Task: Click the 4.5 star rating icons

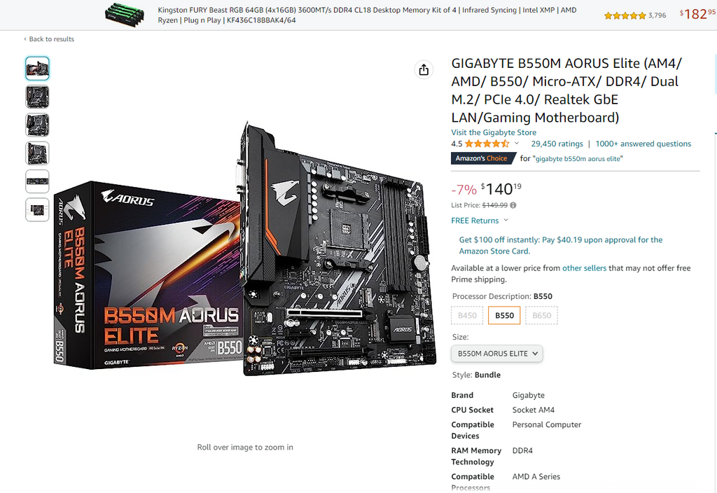Action: [487, 144]
